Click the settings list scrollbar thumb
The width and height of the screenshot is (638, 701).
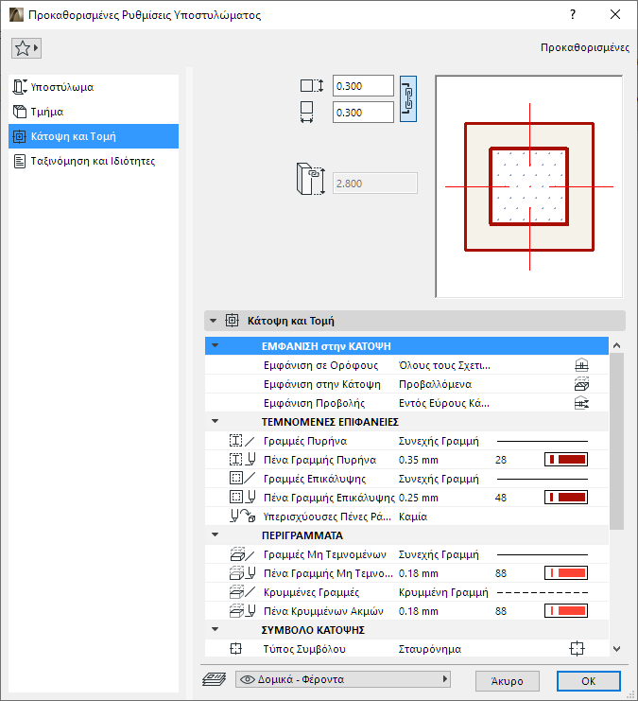pos(616,441)
